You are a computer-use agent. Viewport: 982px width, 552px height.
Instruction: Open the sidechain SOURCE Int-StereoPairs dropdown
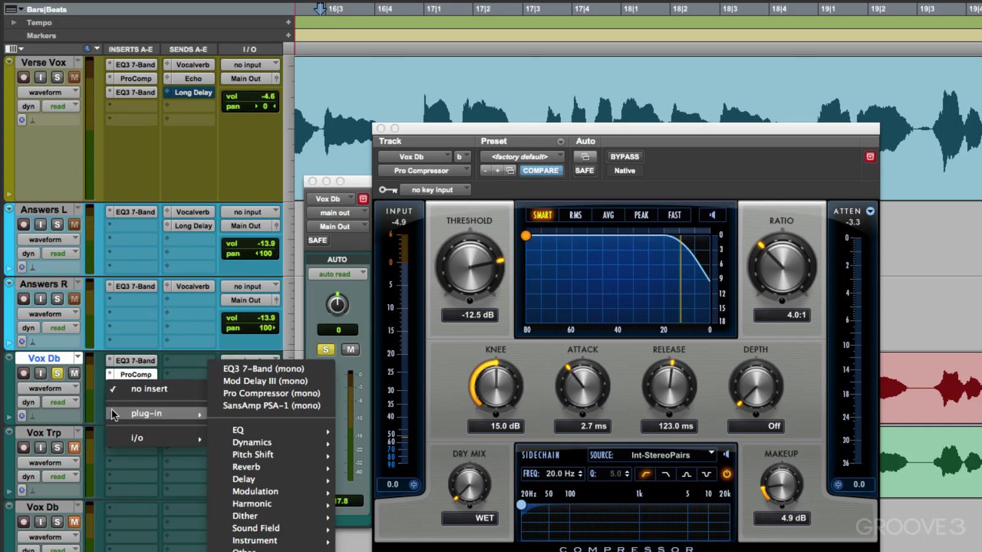point(652,454)
